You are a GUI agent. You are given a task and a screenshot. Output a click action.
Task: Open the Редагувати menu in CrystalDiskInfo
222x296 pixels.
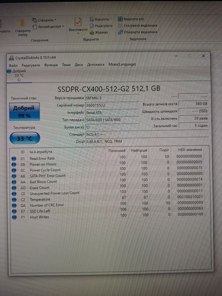tap(31, 65)
